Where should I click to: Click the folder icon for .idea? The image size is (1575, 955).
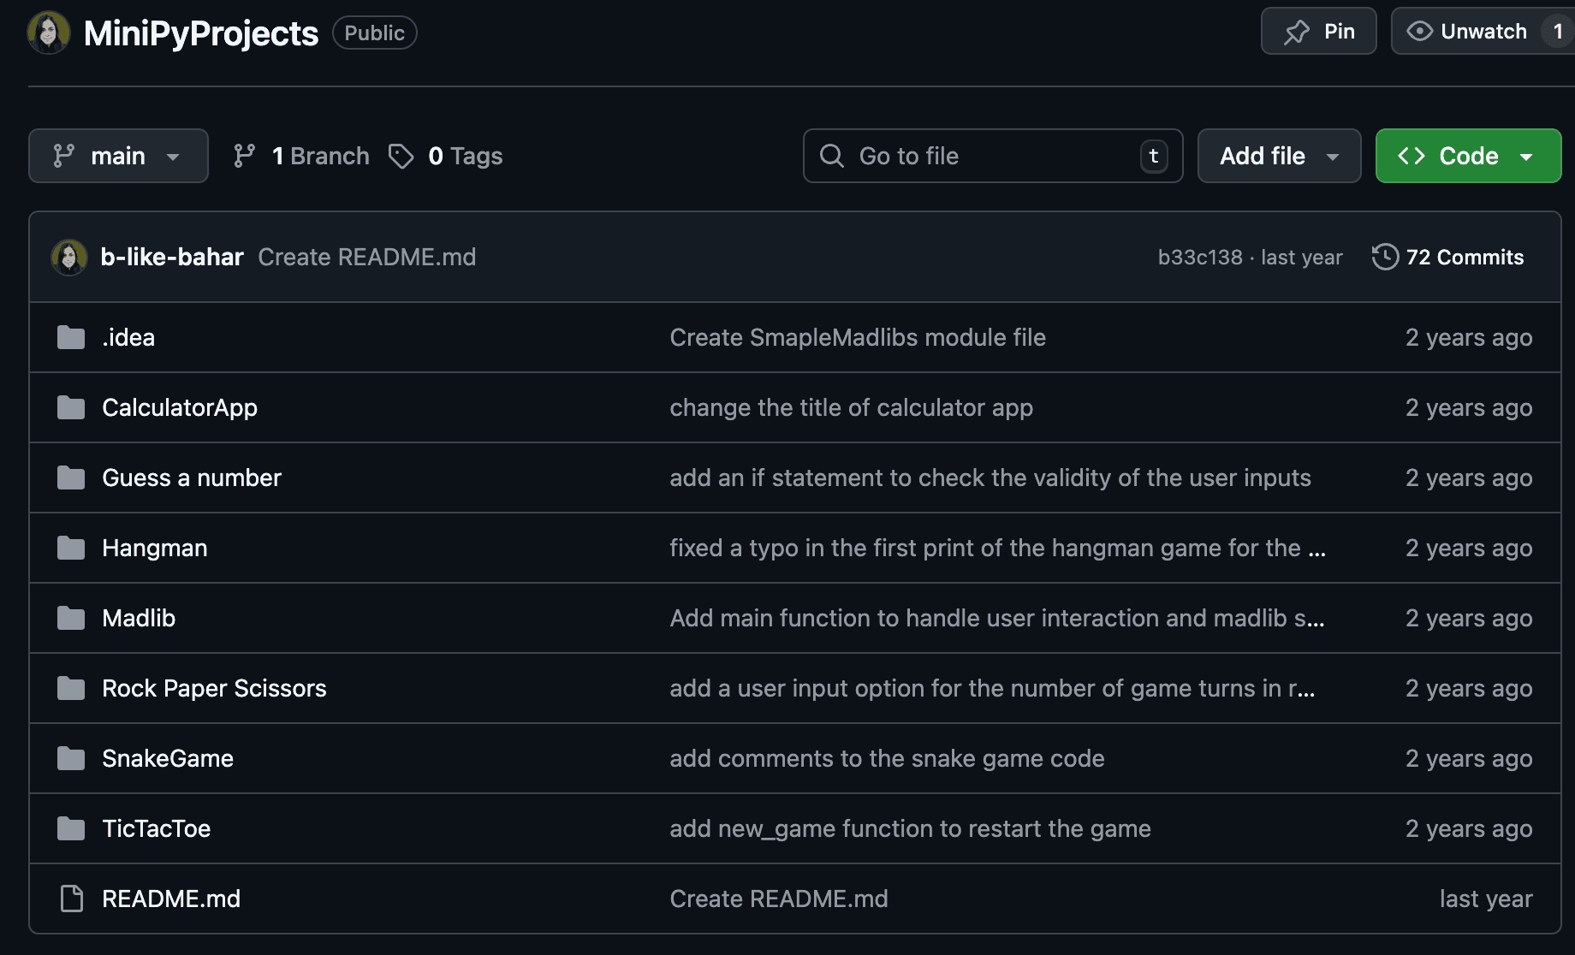click(71, 338)
